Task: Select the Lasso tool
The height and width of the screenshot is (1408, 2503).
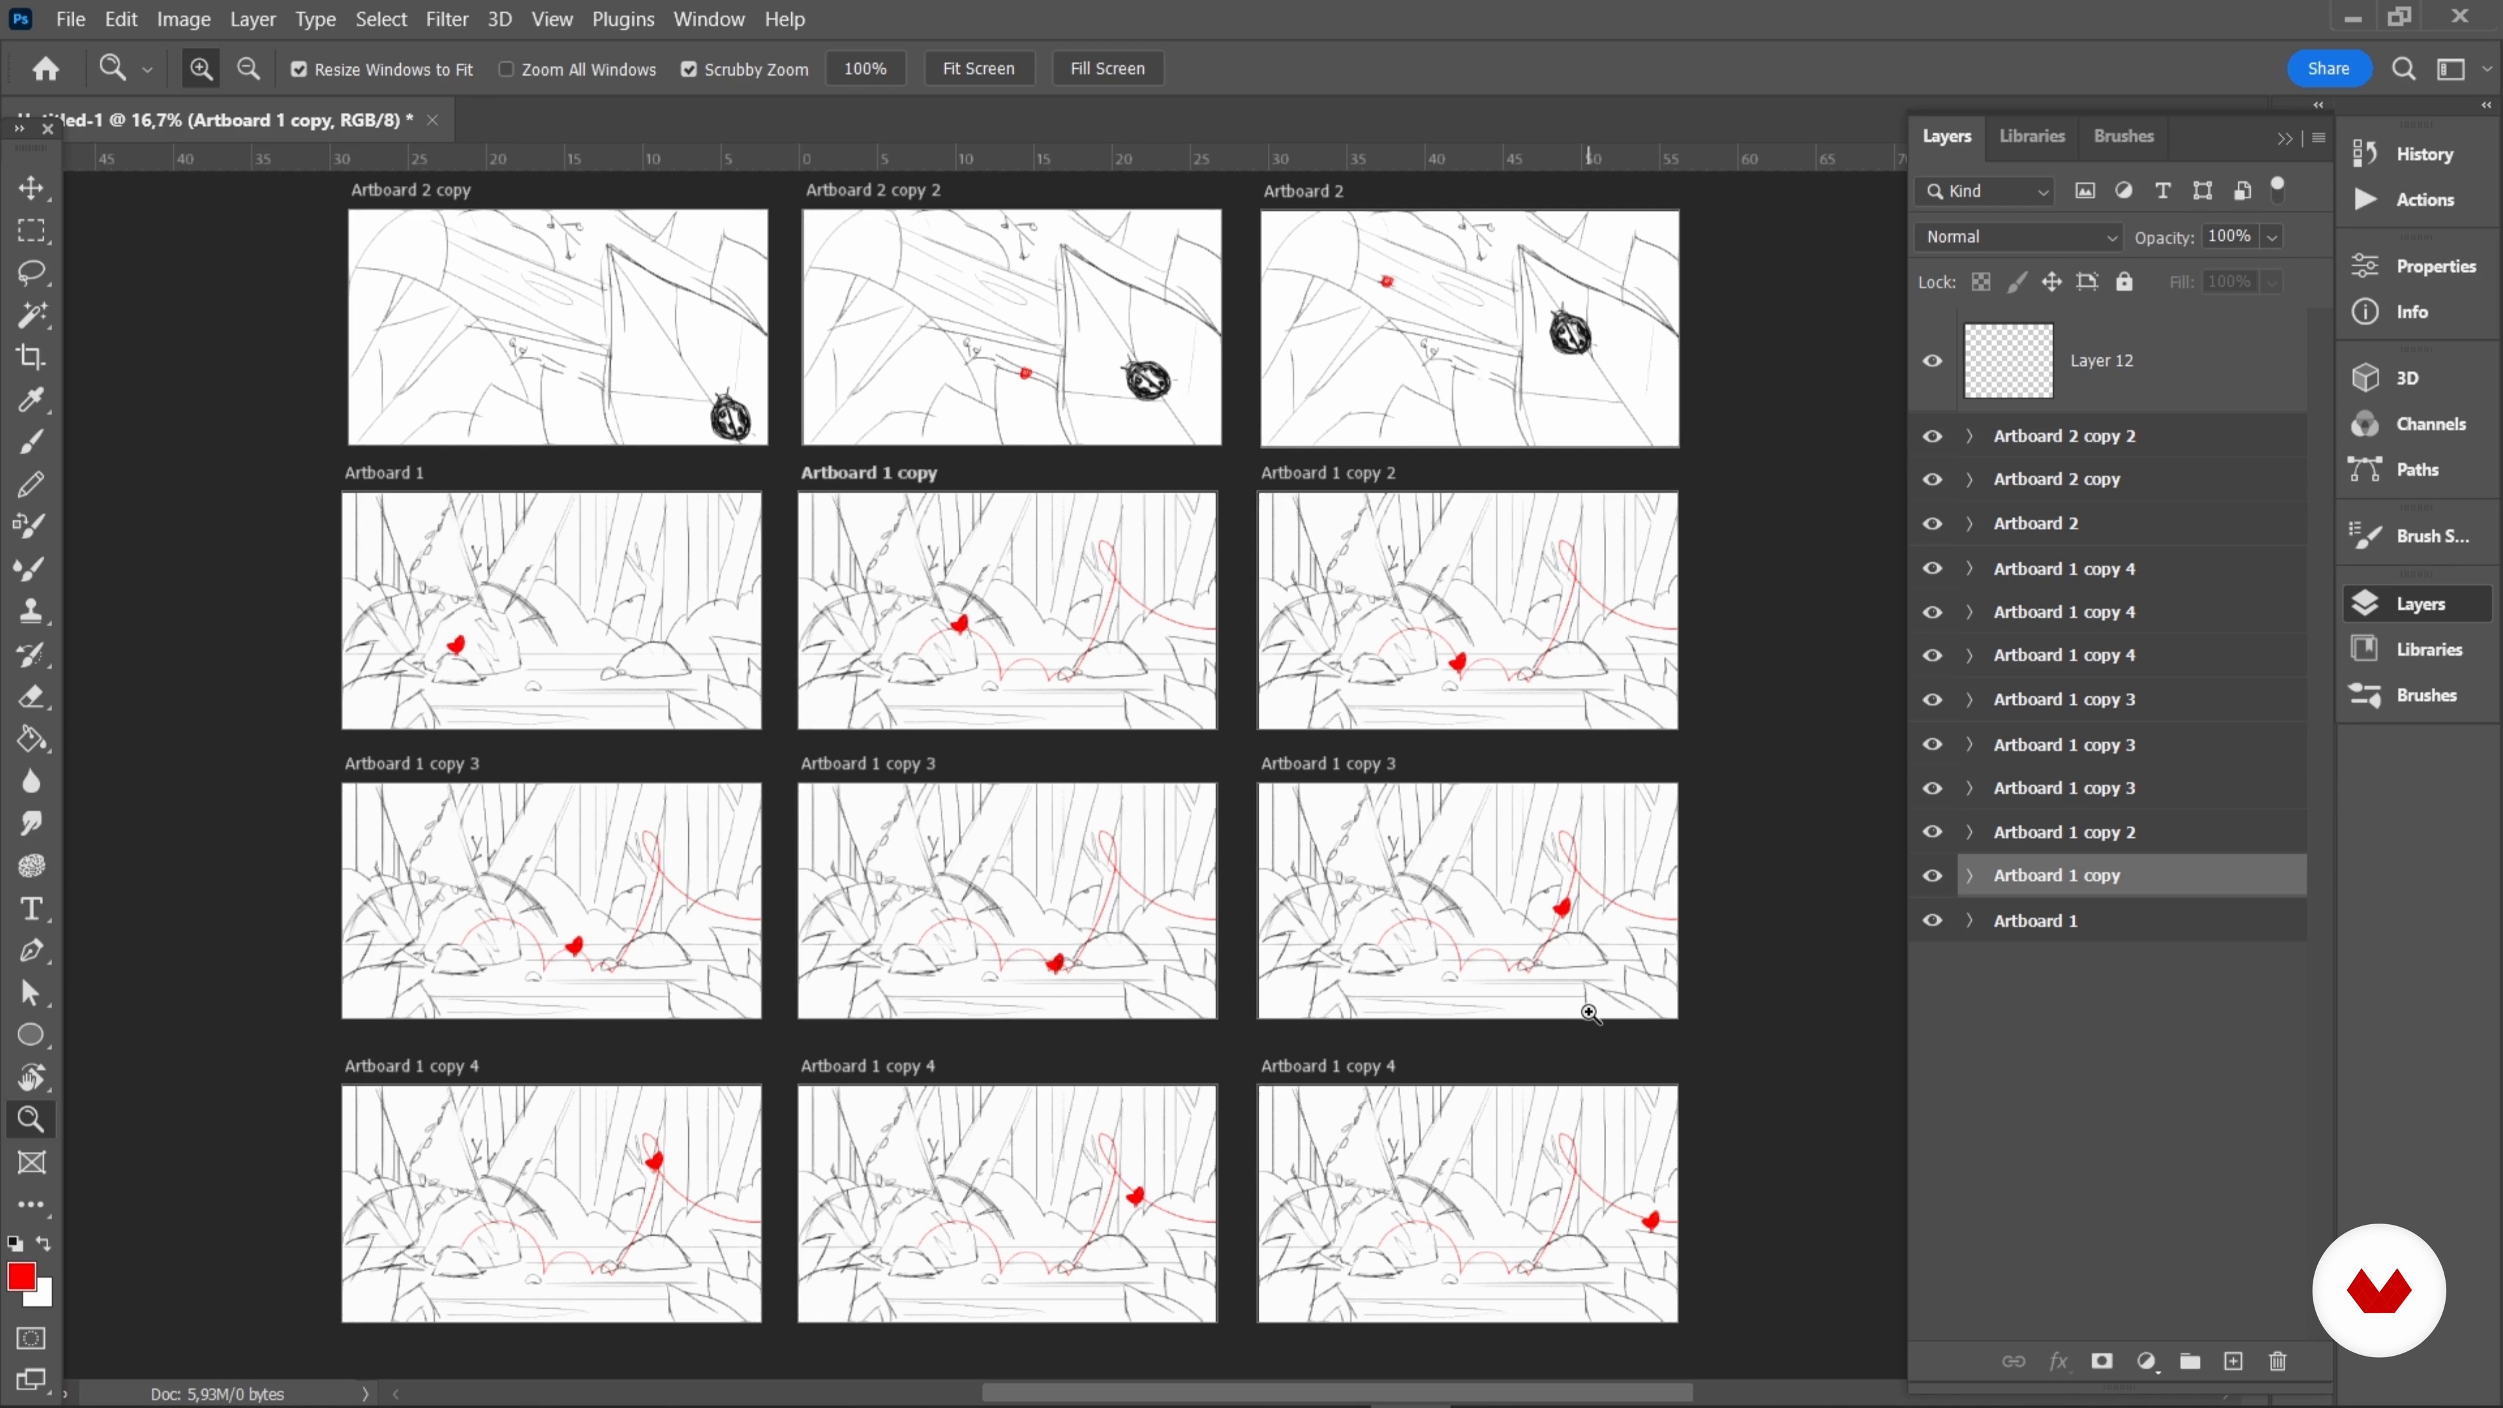Action: [x=31, y=273]
